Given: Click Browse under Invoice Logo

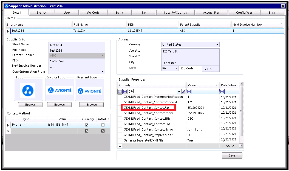Looking at the screenshot, I should 59,105.
